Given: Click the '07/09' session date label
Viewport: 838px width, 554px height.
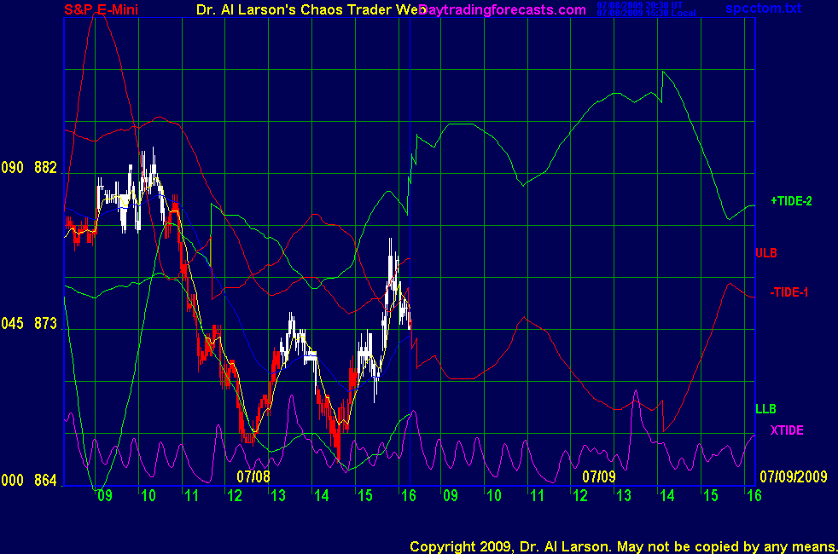Looking at the screenshot, I should click(x=598, y=476).
